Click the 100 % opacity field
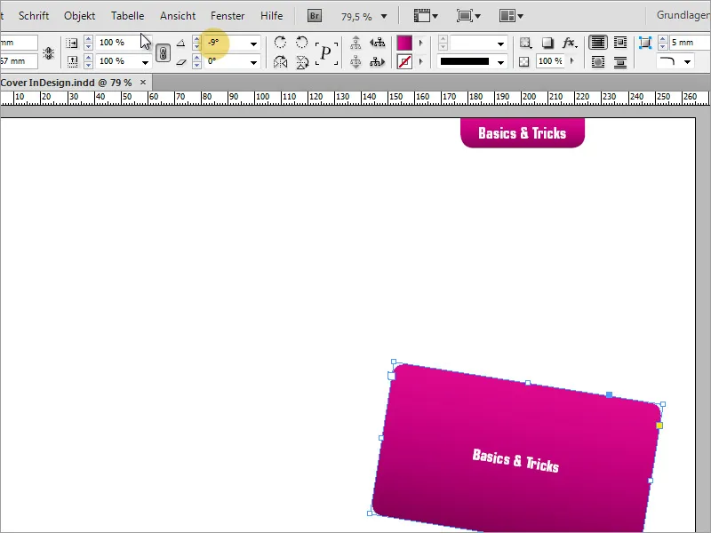 click(x=551, y=61)
